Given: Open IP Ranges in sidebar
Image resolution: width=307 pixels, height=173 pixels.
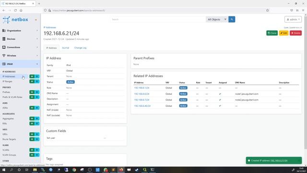Looking at the screenshot, I should tap(8, 81).
